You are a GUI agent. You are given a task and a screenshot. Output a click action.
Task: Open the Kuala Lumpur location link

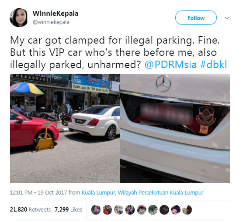point(142,193)
